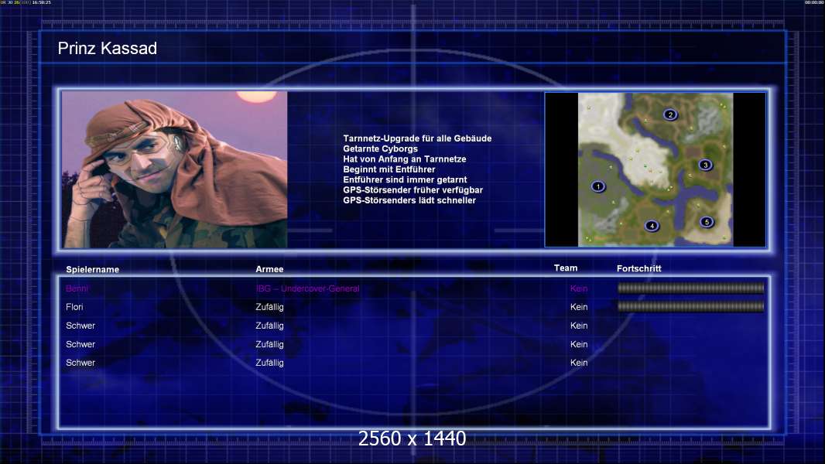Click Flori's loading progress bar

[x=690, y=306]
